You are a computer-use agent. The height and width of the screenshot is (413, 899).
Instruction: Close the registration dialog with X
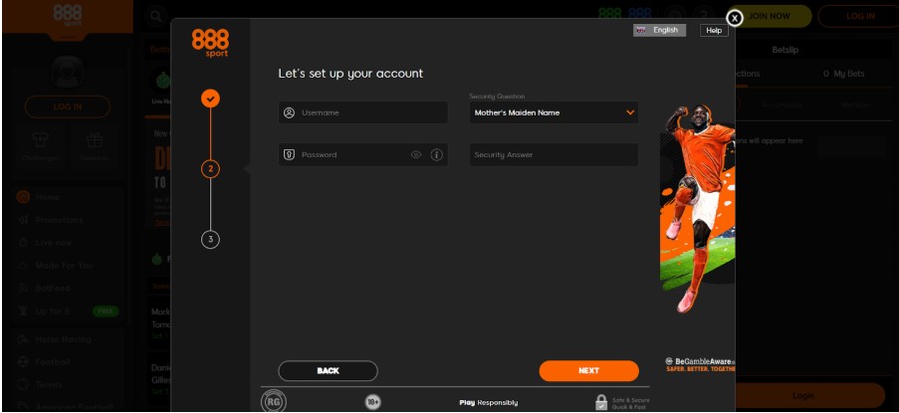(734, 17)
